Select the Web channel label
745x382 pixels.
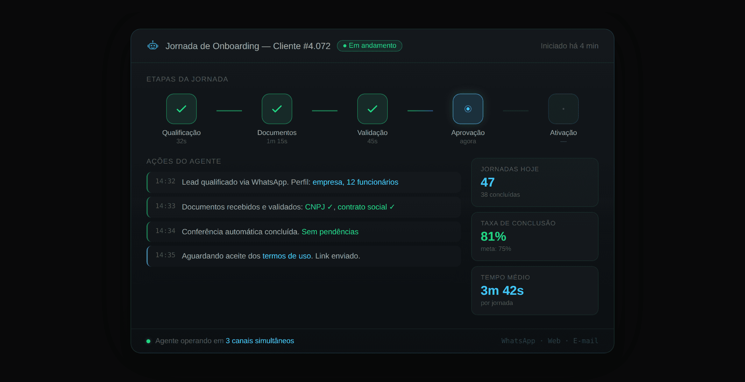point(554,341)
